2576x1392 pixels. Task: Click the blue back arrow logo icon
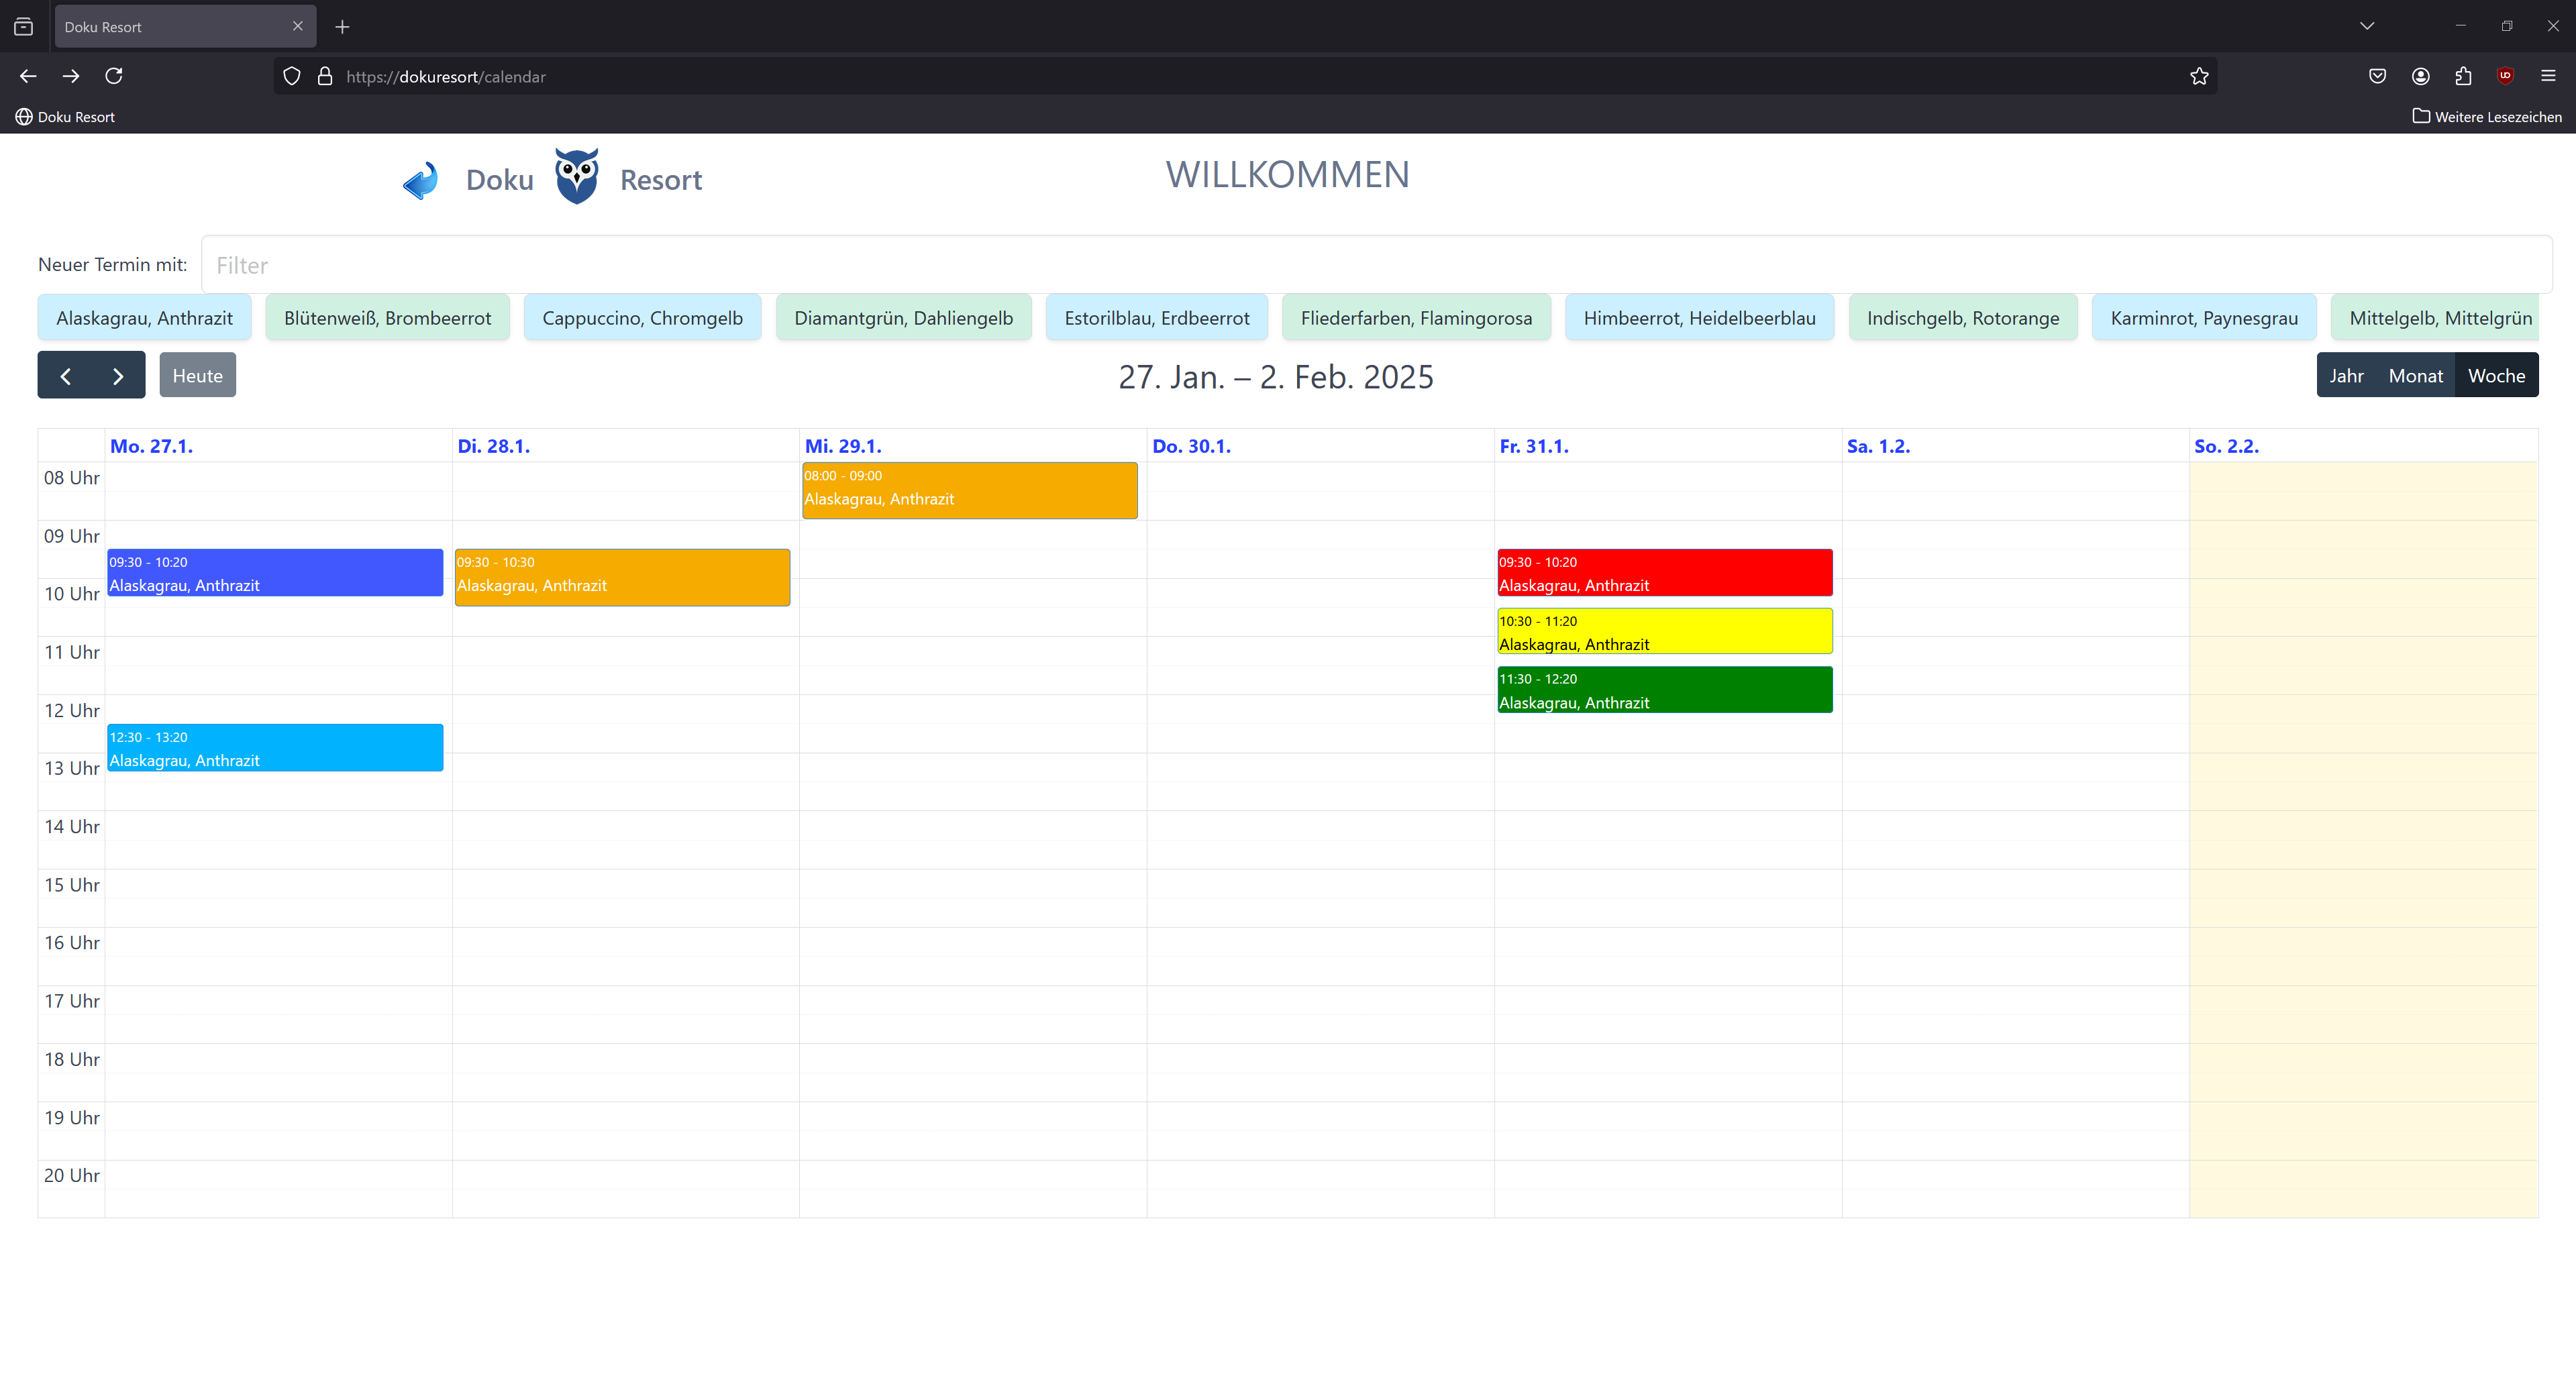click(421, 180)
